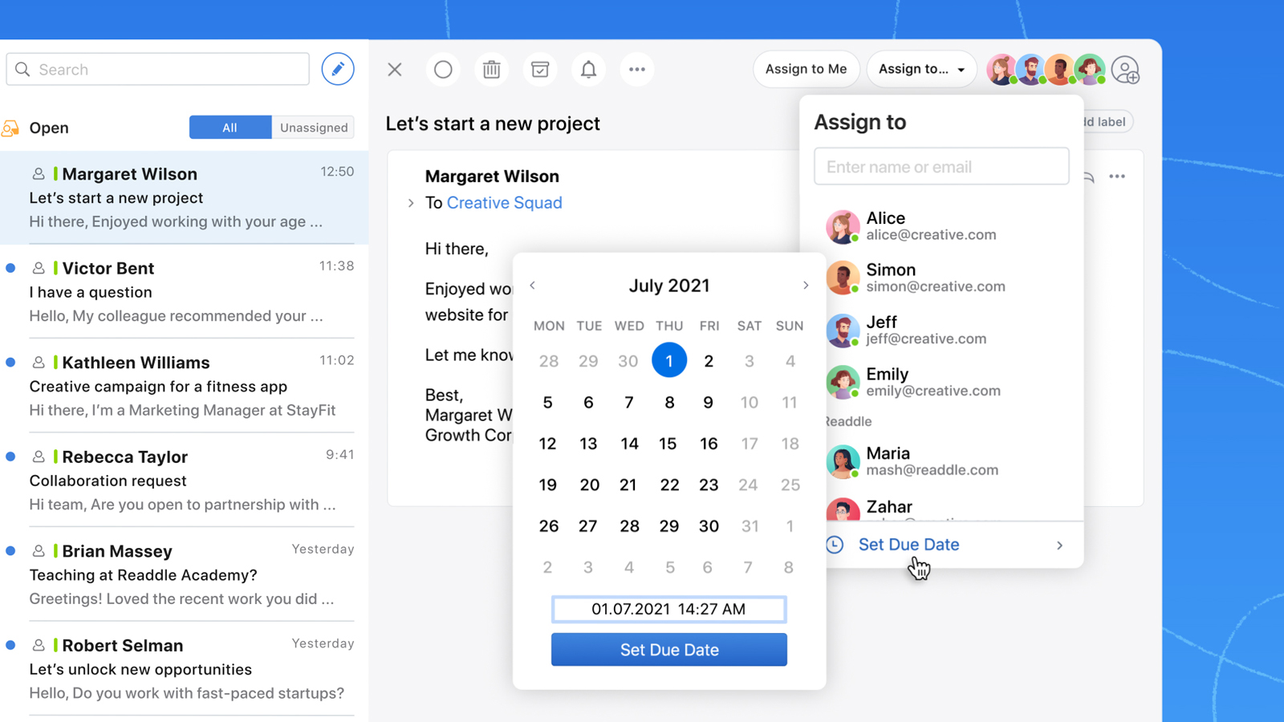Click Set Due Date link in Assign panel
This screenshot has height=722, width=1284.
[908, 545]
